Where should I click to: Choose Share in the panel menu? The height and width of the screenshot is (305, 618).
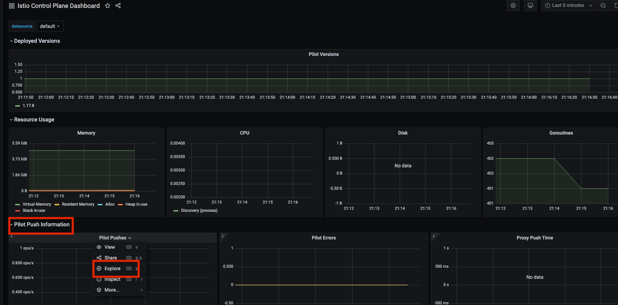coord(119,258)
